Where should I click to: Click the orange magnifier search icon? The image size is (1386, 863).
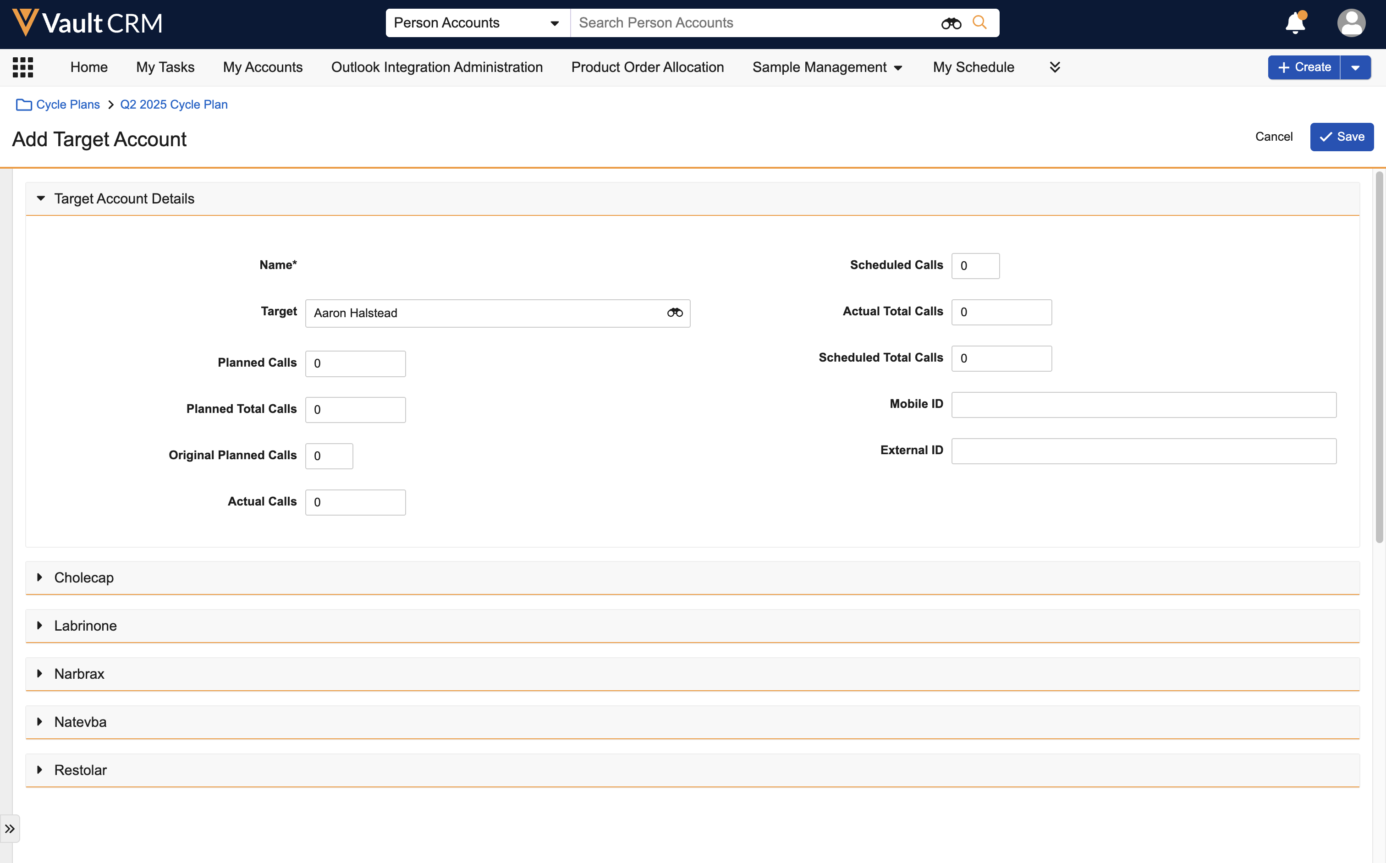[x=979, y=22]
